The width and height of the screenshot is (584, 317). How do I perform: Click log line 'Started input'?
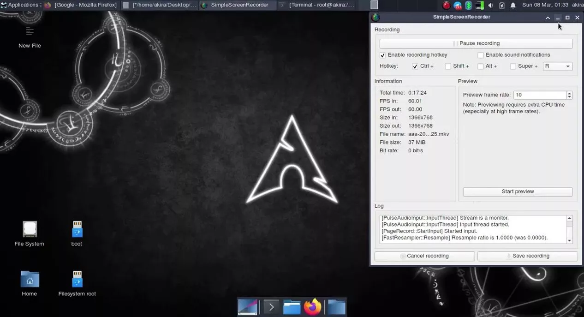point(429,231)
